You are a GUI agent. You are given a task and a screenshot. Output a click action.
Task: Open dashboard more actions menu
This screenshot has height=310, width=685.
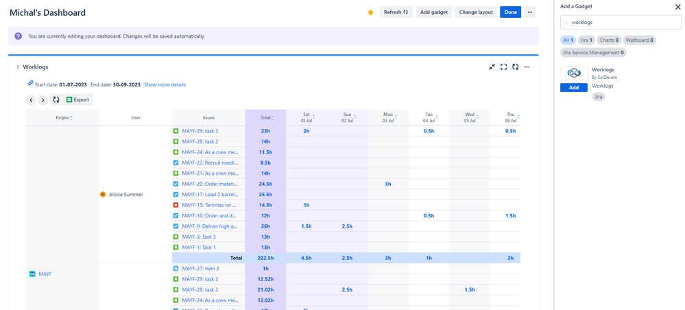(x=530, y=12)
